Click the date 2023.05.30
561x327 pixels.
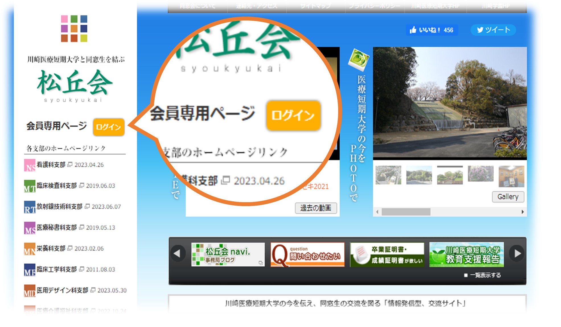pyautogui.click(x=112, y=291)
